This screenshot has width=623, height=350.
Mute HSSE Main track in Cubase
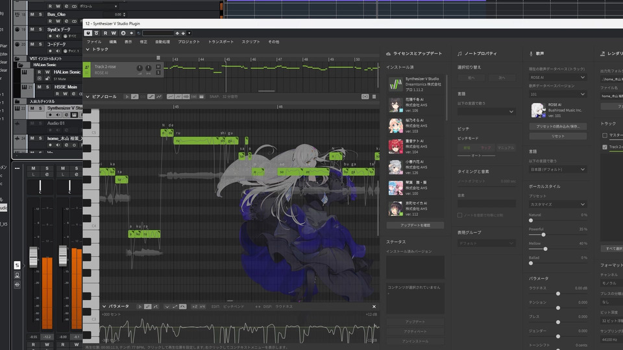click(x=40, y=87)
